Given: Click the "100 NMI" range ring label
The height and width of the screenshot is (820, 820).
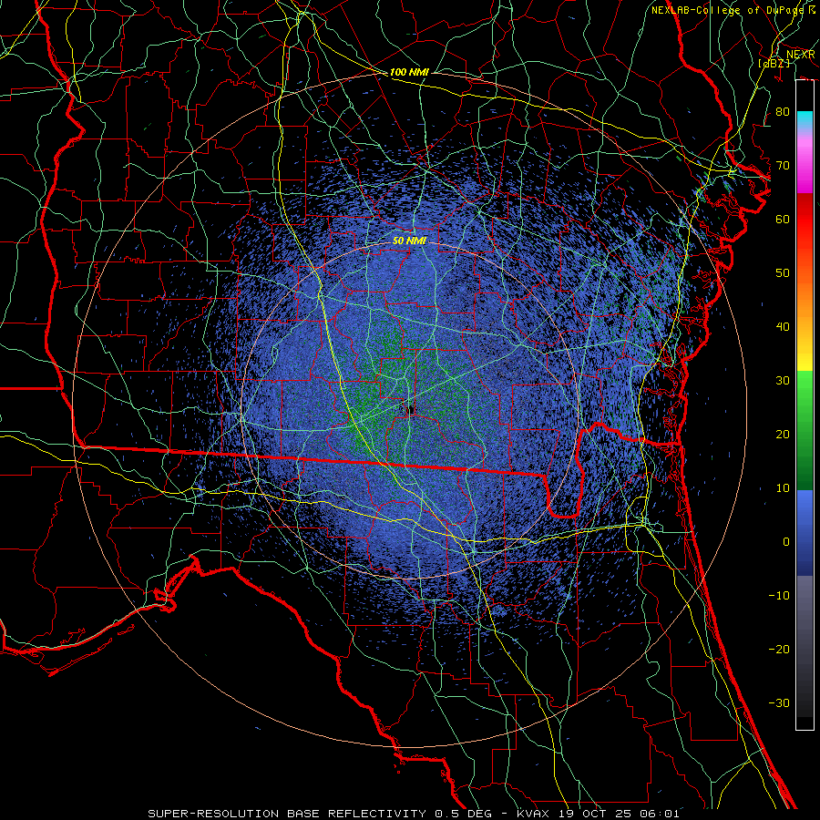Looking at the screenshot, I should click(409, 72).
